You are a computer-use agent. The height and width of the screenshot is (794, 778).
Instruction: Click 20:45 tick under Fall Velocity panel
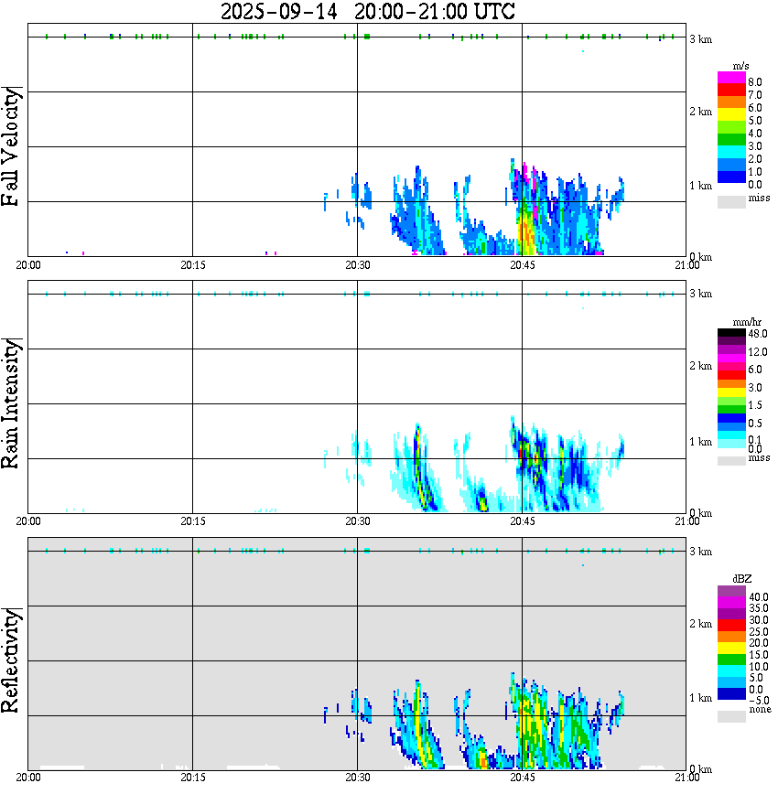click(522, 265)
